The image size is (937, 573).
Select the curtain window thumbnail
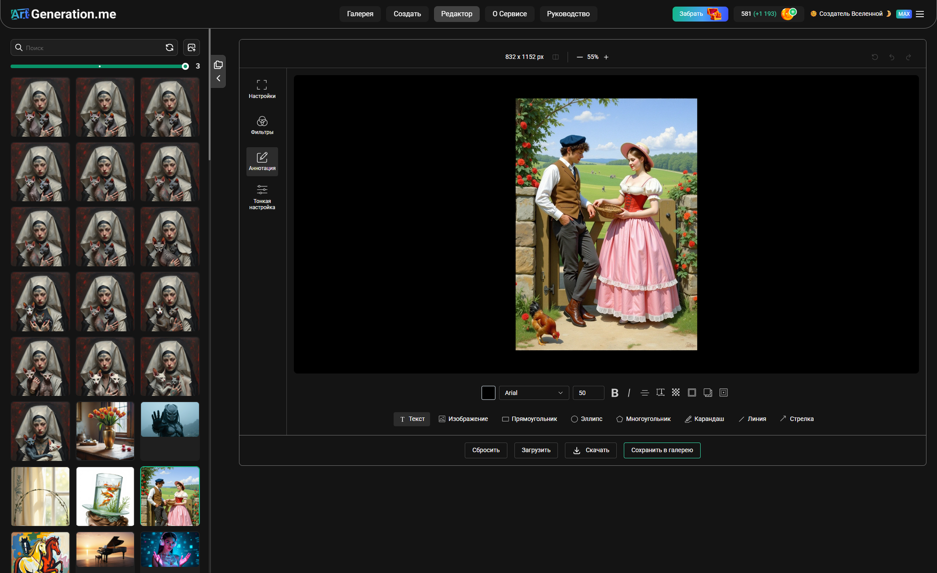pyautogui.click(x=41, y=496)
